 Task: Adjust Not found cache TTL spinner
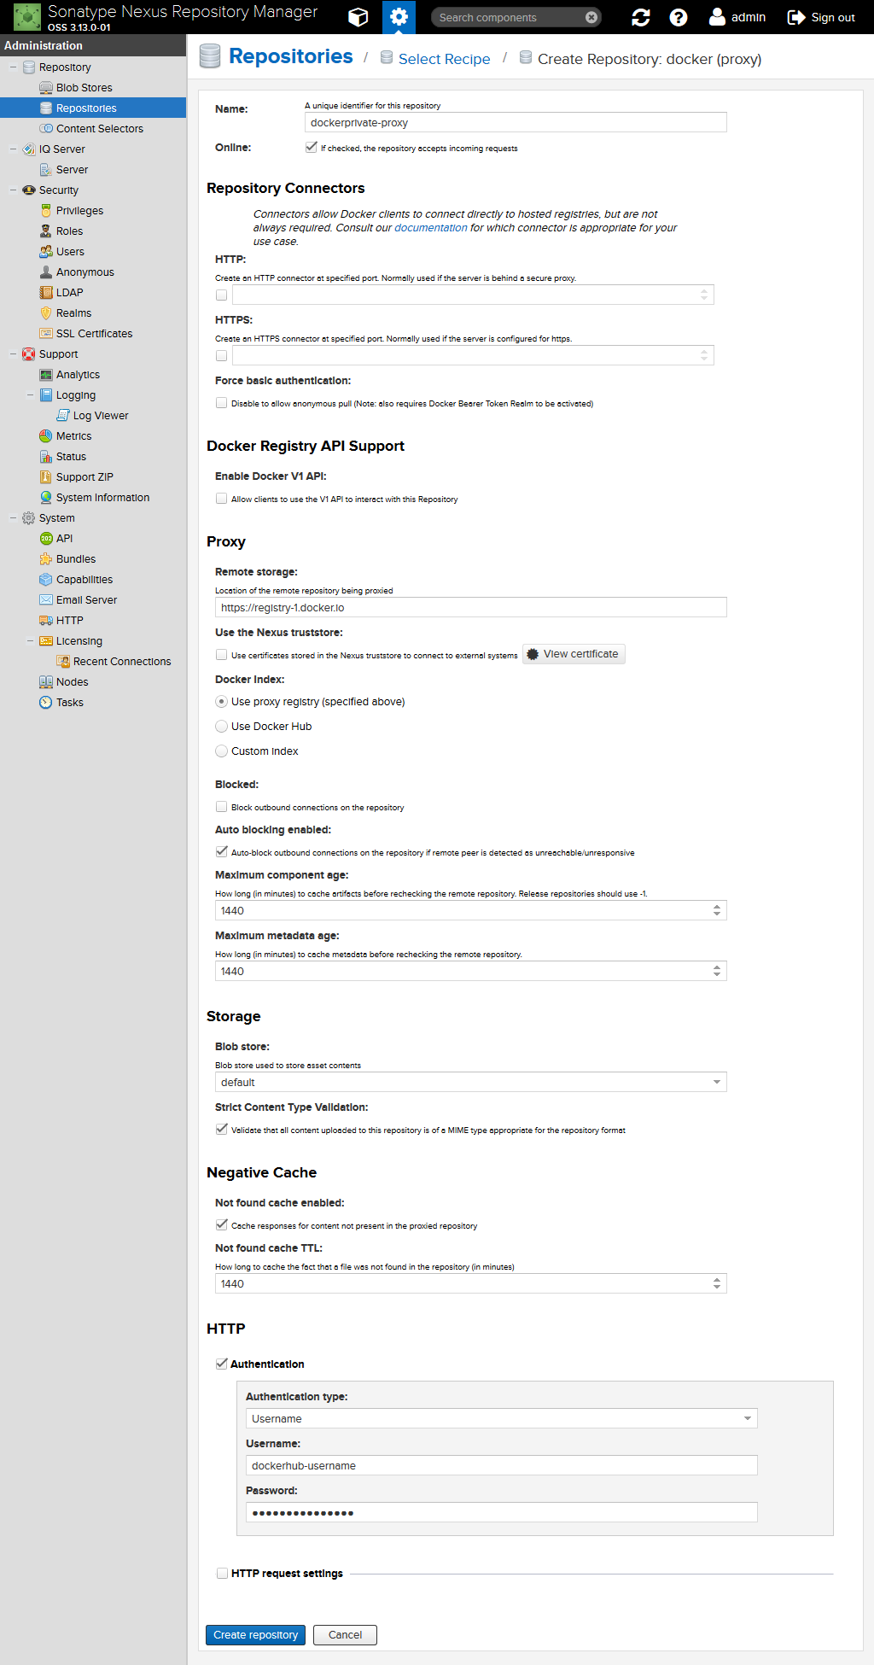click(717, 1283)
